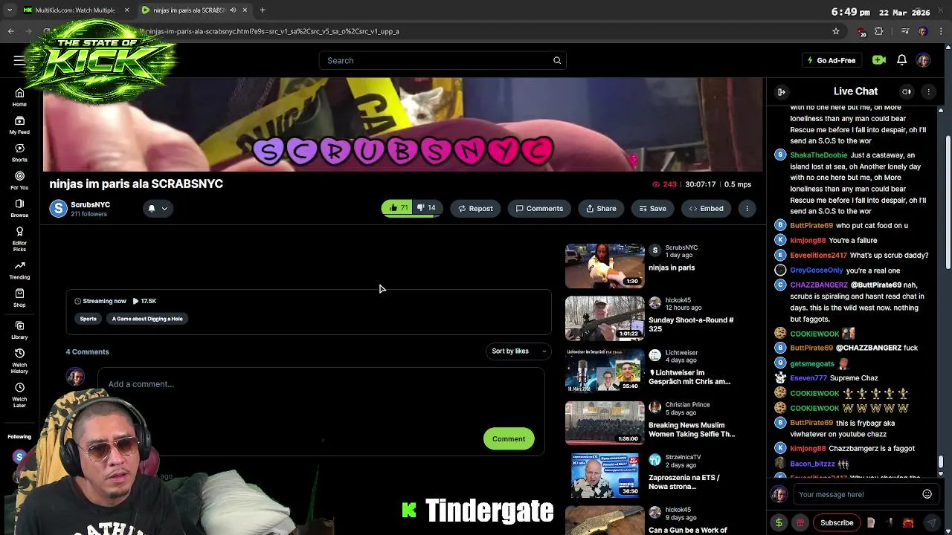Screen dimensions: 952x535
Task: Expand notification options chevron next to bell
Action: [164, 209]
